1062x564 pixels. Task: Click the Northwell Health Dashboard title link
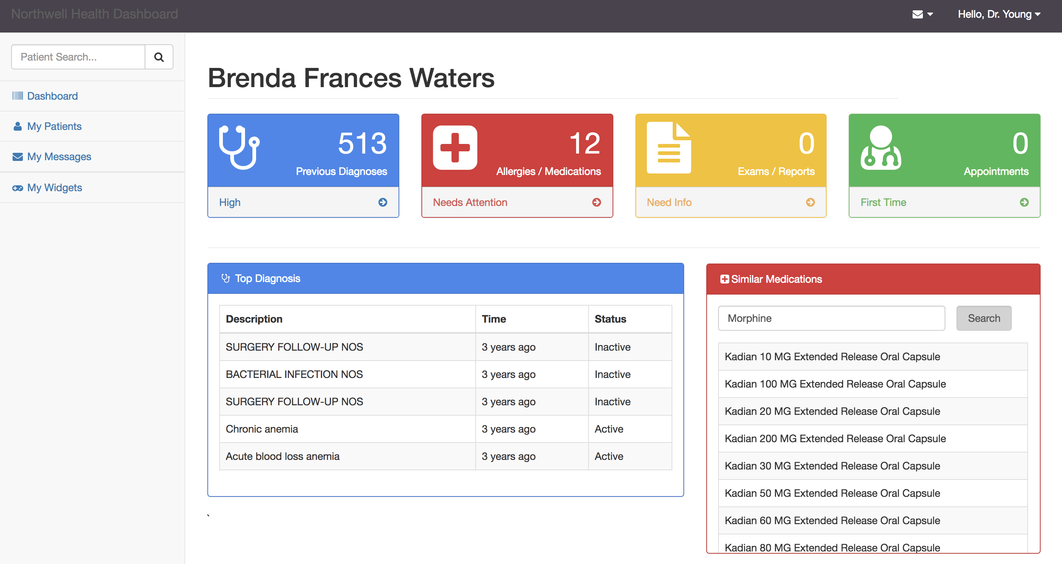94,14
